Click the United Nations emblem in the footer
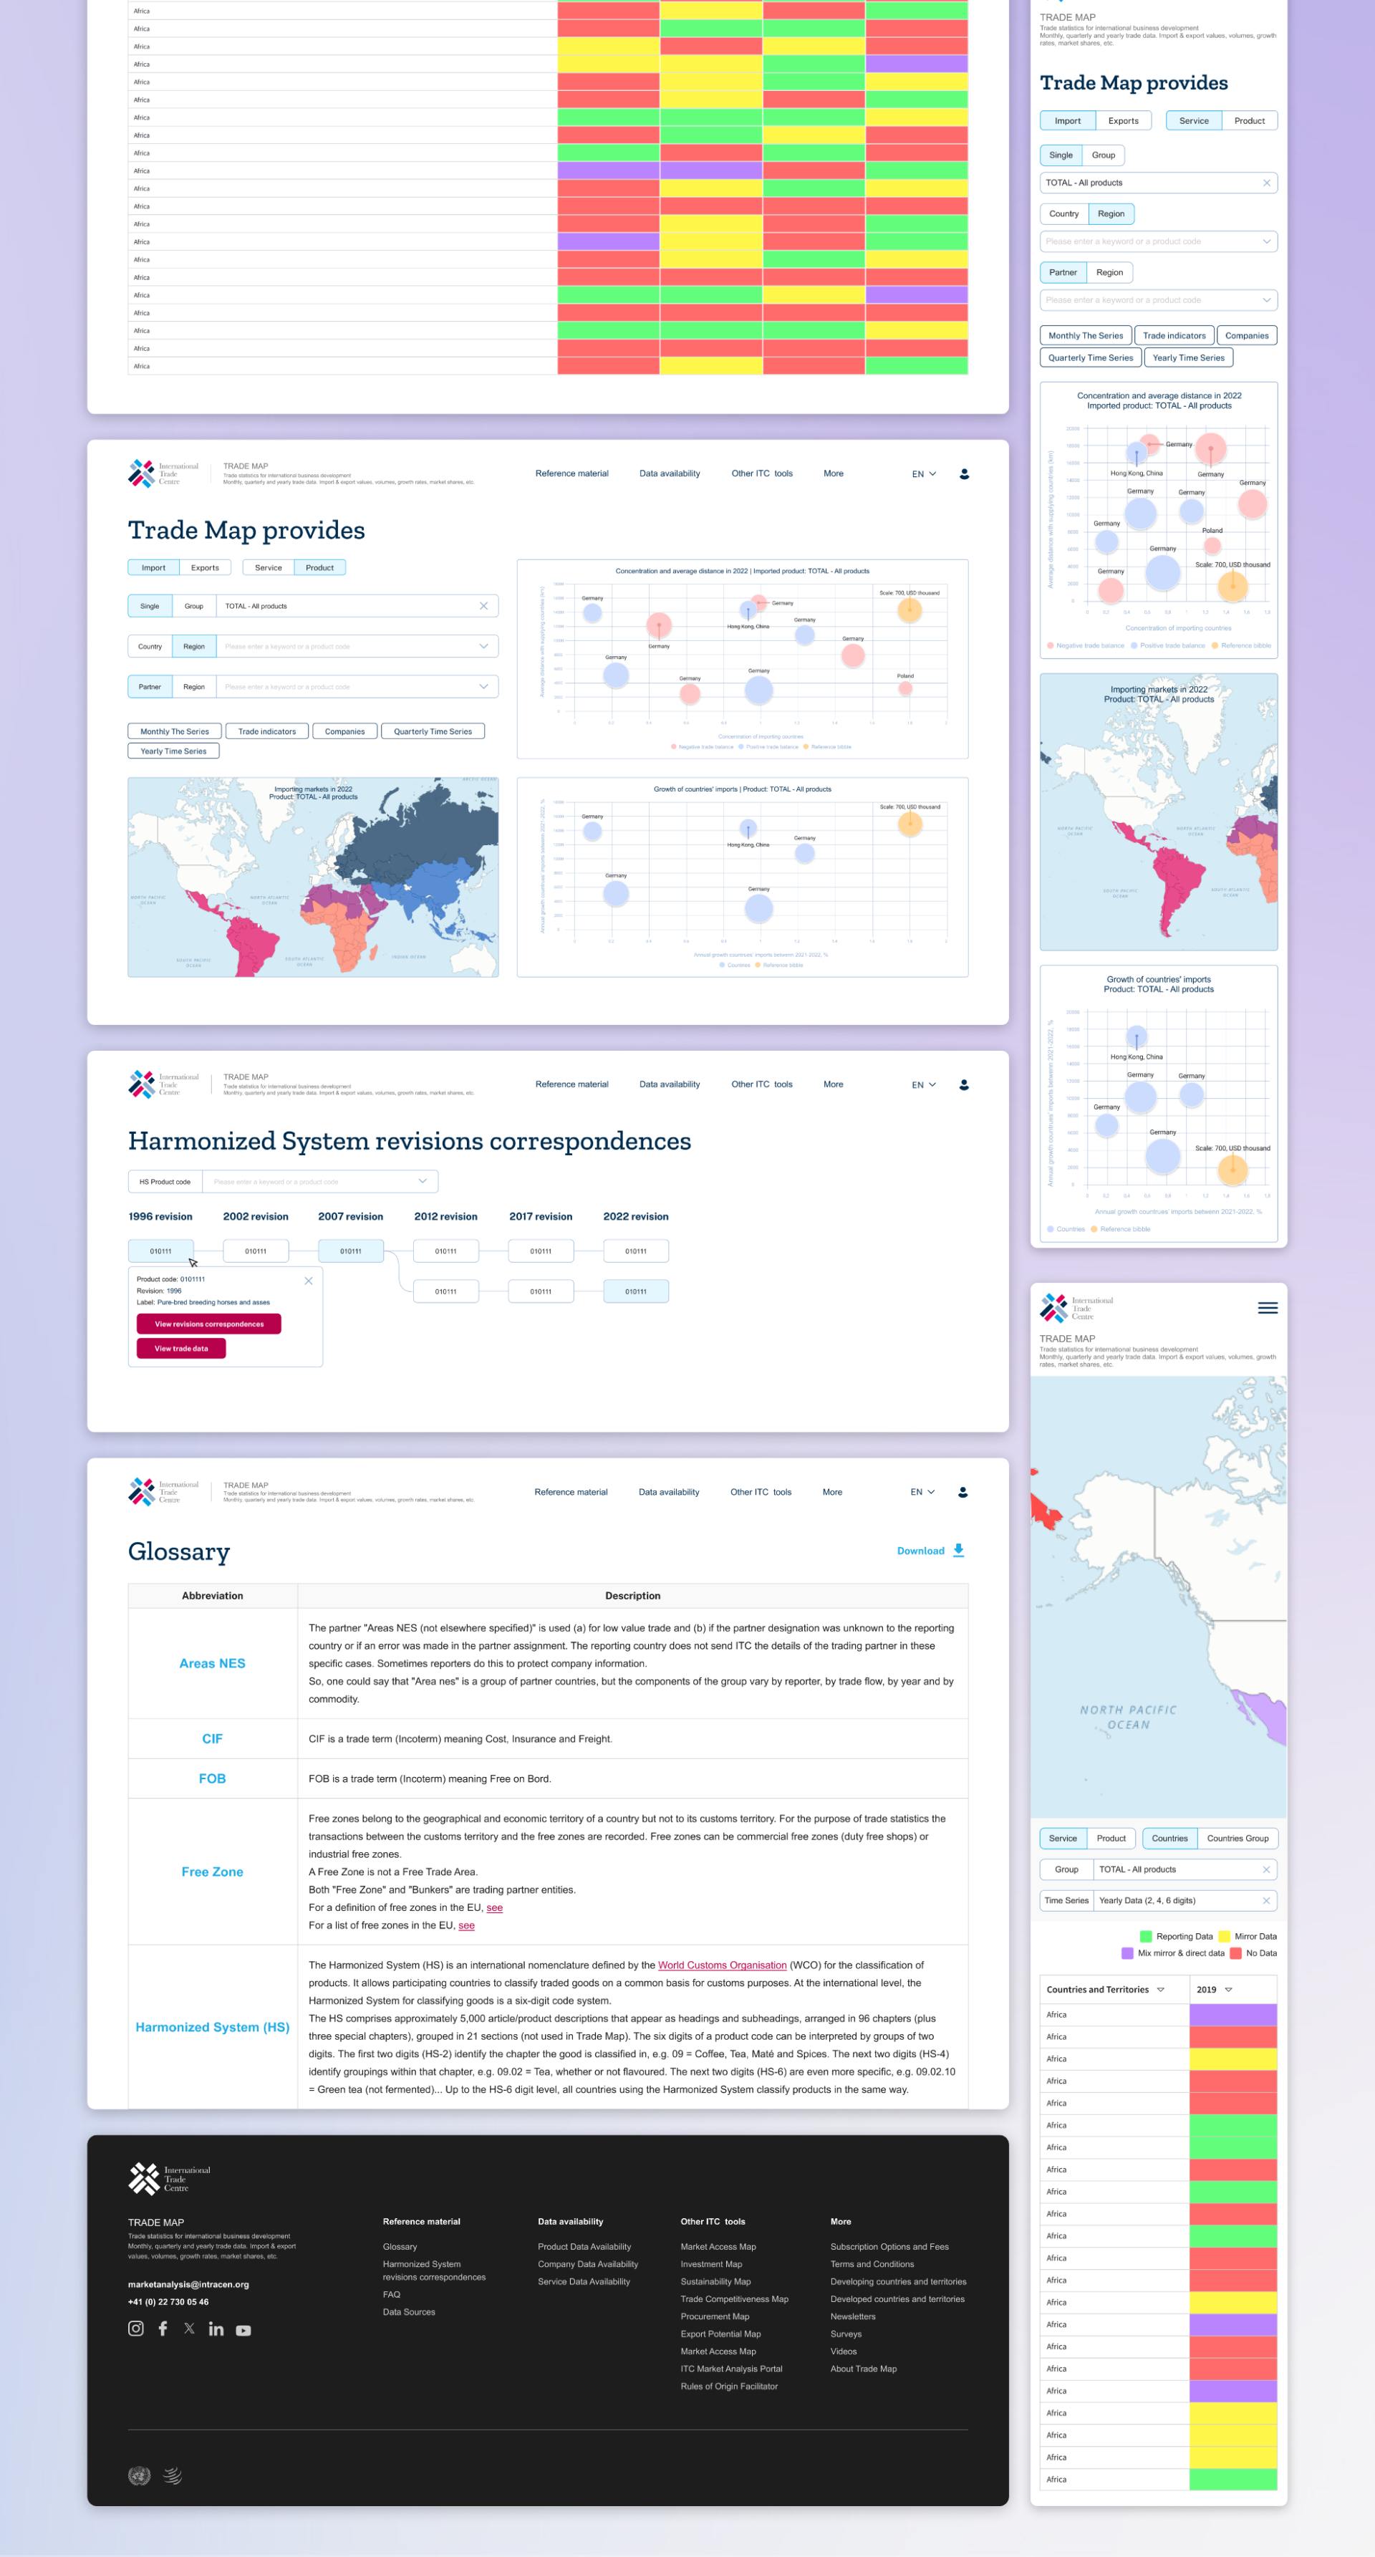 pyautogui.click(x=139, y=2475)
